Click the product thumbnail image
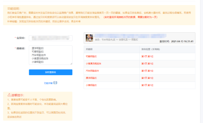The image size is (203, 123). pos(89,38)
